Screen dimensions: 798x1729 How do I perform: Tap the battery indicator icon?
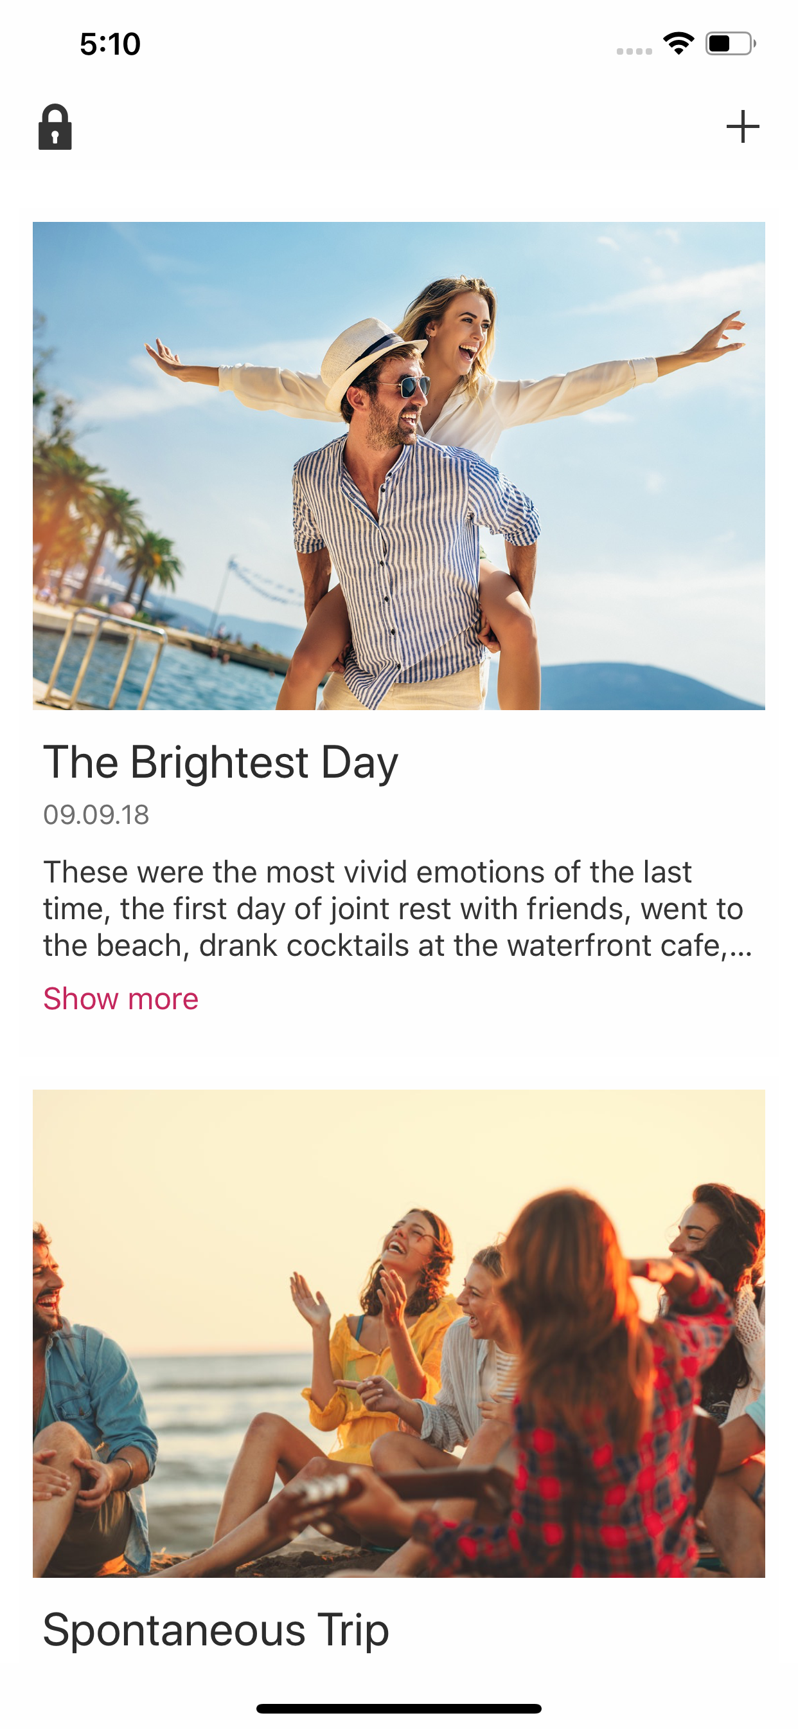pos(730,44)
